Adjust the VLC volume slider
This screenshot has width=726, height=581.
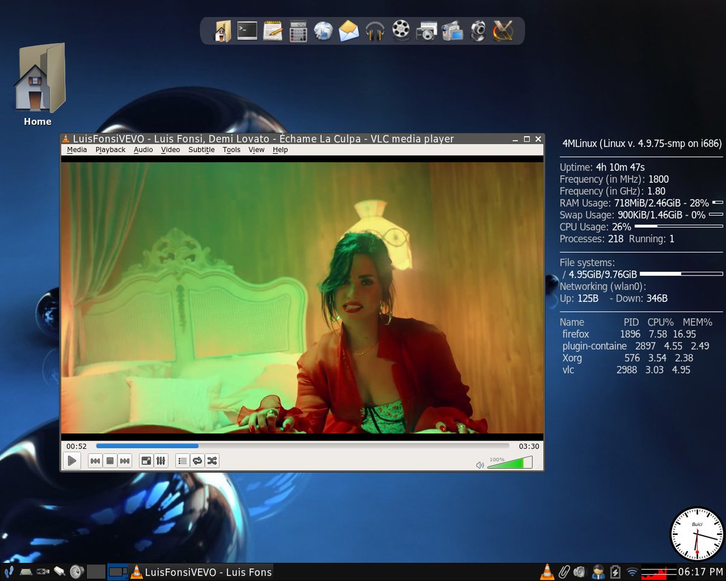(509, 463)
